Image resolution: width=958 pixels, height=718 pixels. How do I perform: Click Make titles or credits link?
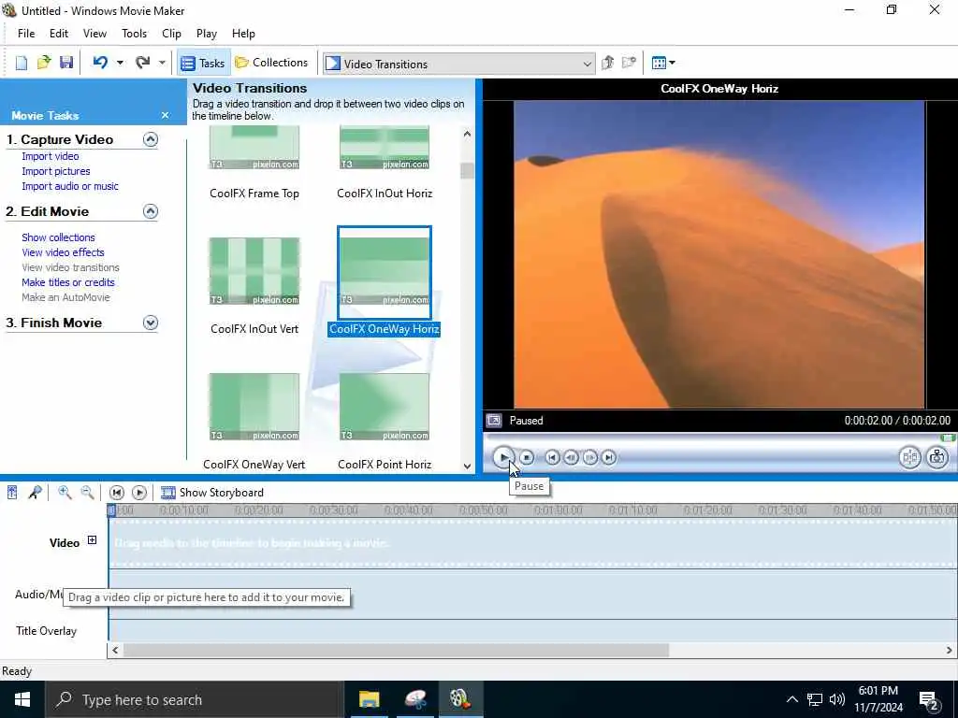pos(67,282)
